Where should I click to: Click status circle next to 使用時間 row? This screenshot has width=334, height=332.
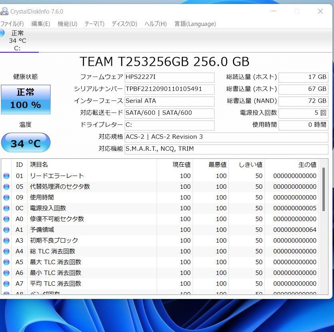click(x=6, y=198)
